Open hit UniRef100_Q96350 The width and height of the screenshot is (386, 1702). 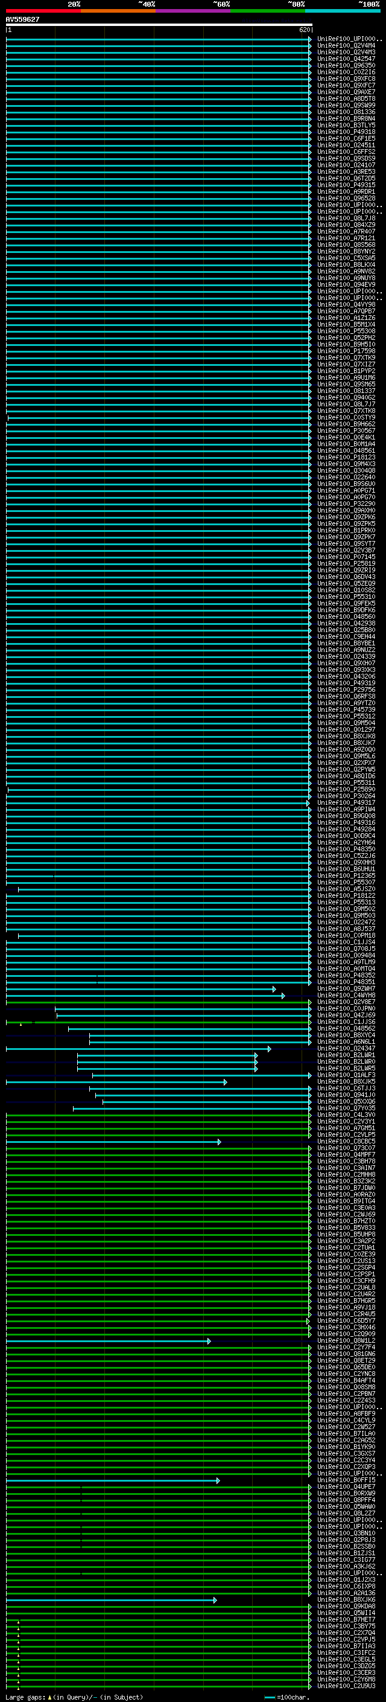click(x=346, y=65)
